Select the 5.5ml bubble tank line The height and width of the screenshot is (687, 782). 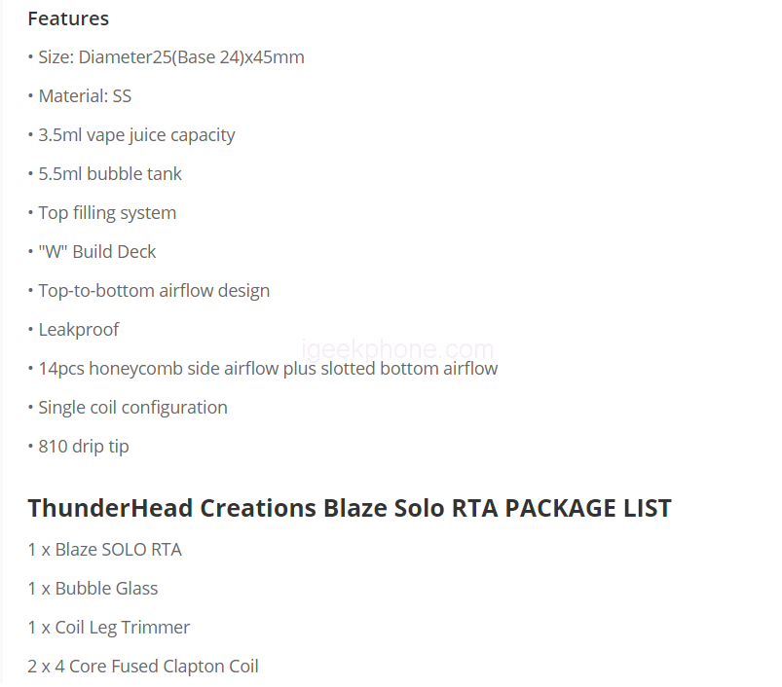click(109, 174)
